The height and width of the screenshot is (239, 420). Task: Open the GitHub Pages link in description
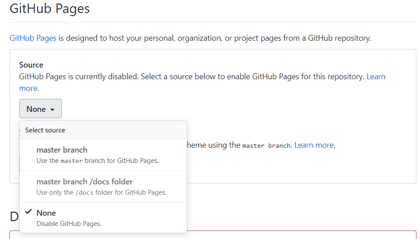tap(33, 38)
